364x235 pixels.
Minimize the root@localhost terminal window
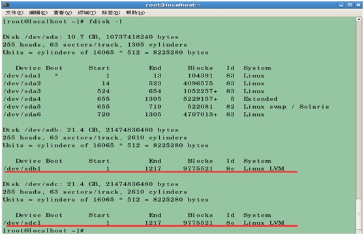pos(341,5)
